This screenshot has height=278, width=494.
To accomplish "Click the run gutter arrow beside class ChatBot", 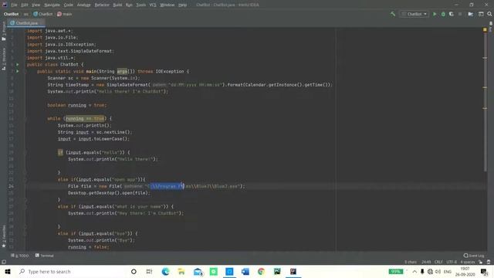I will (17, 64).
